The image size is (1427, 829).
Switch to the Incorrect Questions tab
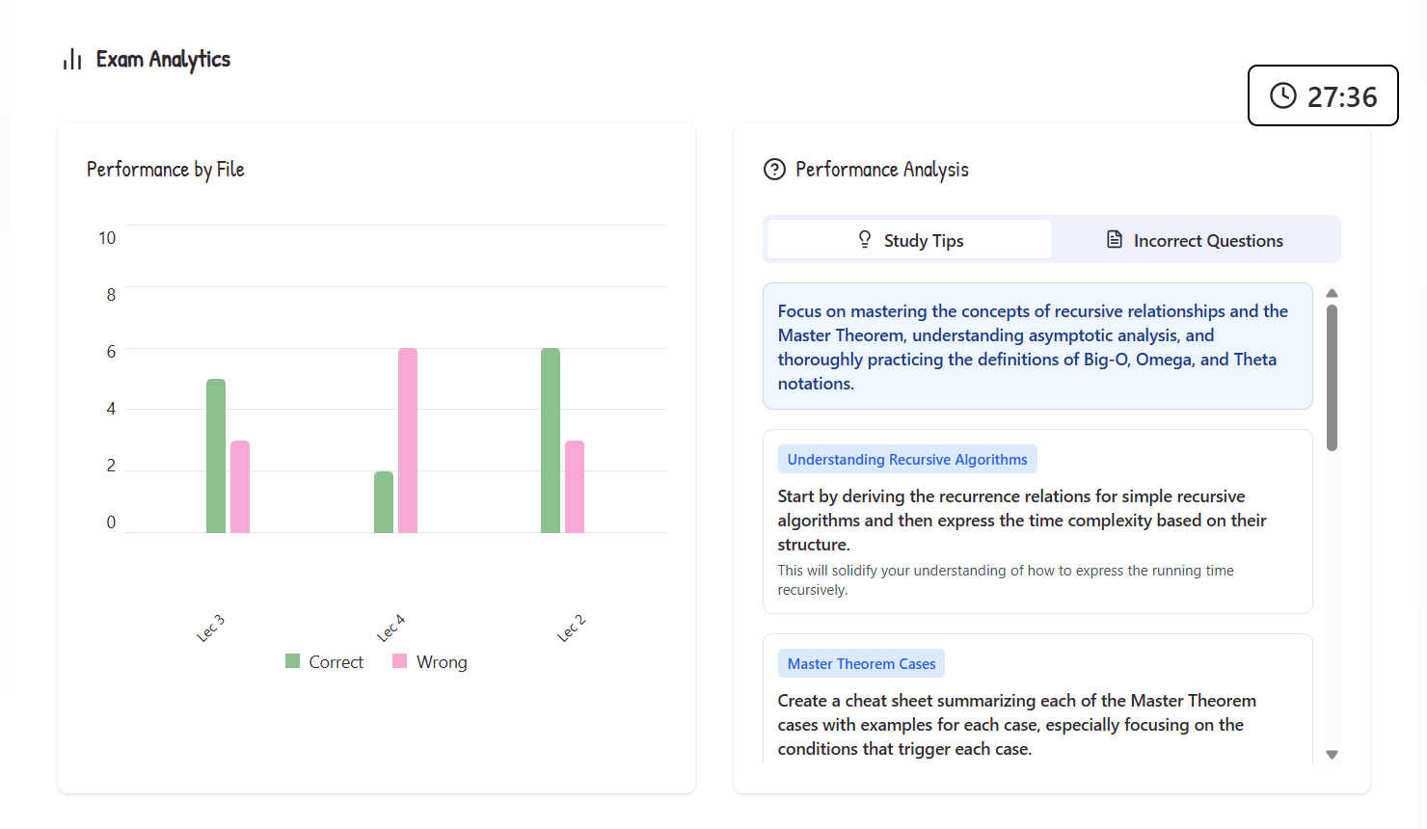[x=1196, y=240]
